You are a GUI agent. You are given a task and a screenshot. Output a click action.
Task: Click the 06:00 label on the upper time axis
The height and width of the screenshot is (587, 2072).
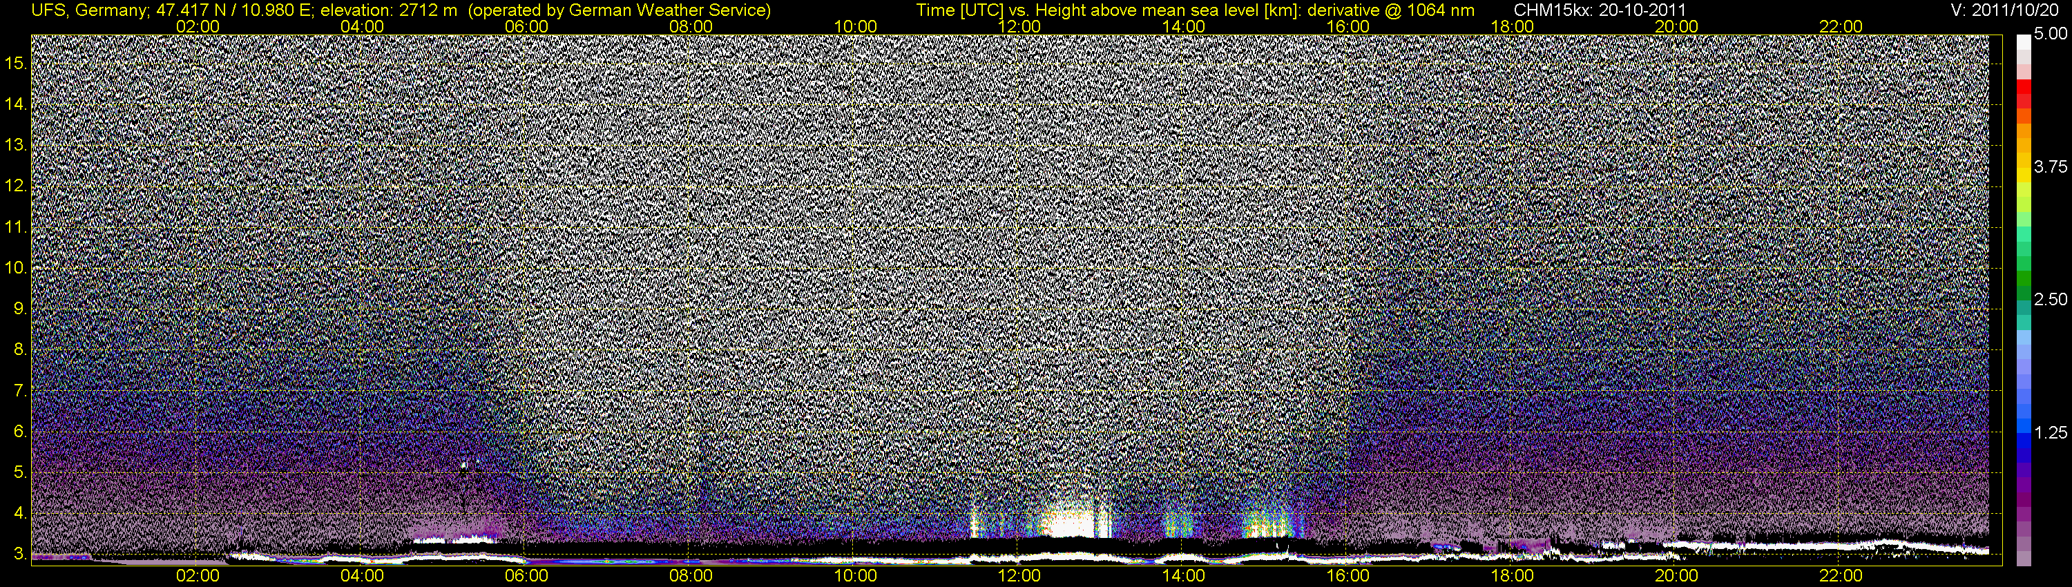pyautogui.click(x=526, y=26)
